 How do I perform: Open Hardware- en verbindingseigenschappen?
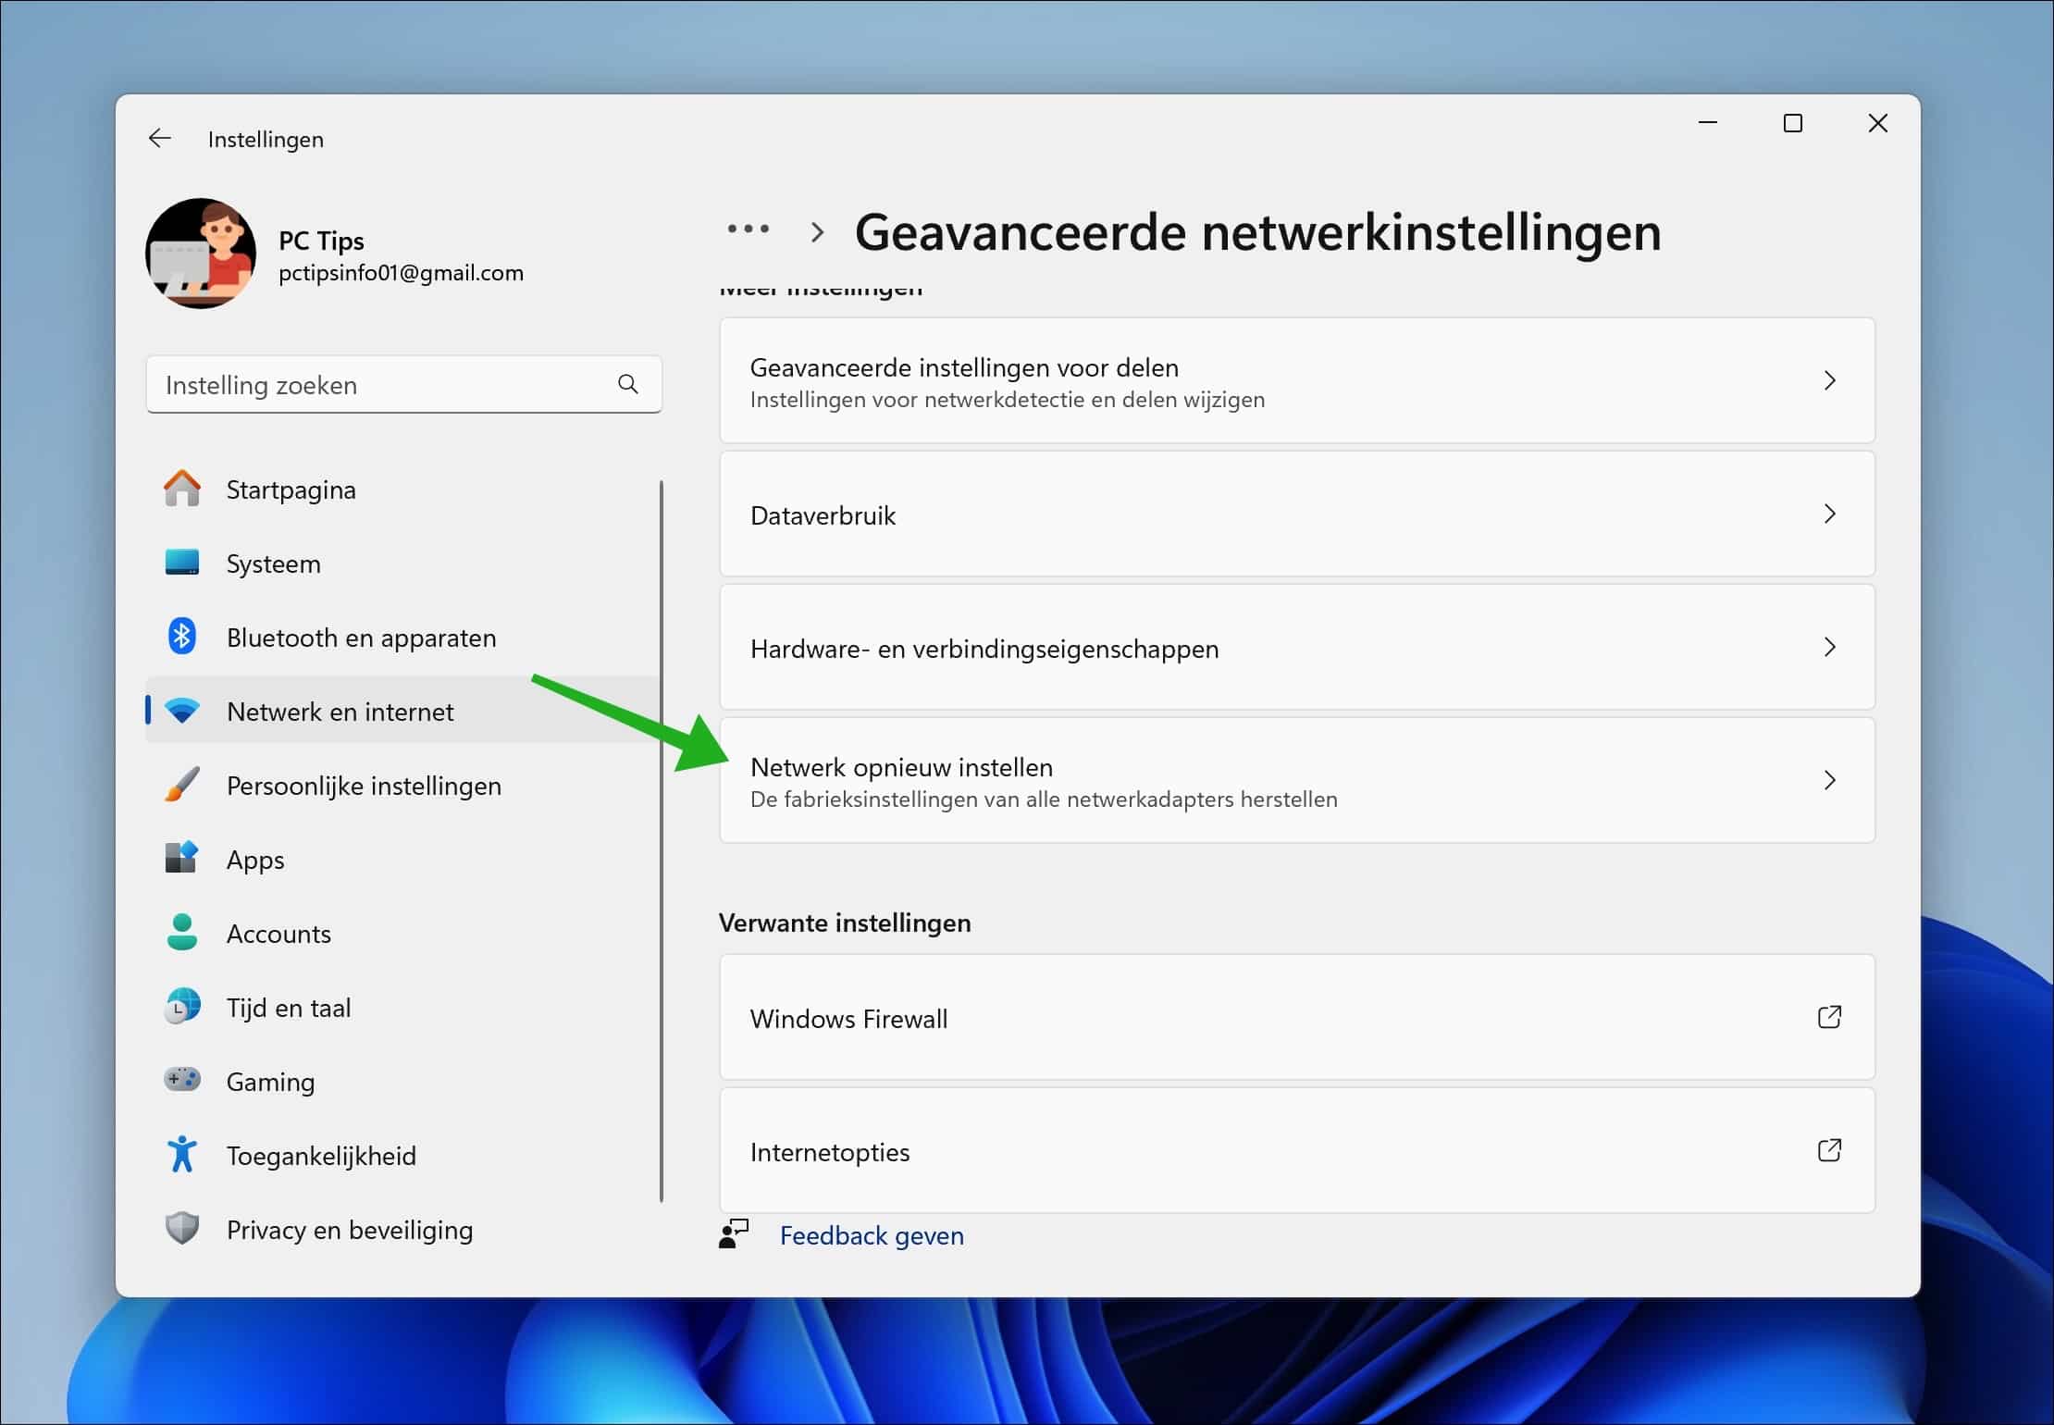(1295, 648)
